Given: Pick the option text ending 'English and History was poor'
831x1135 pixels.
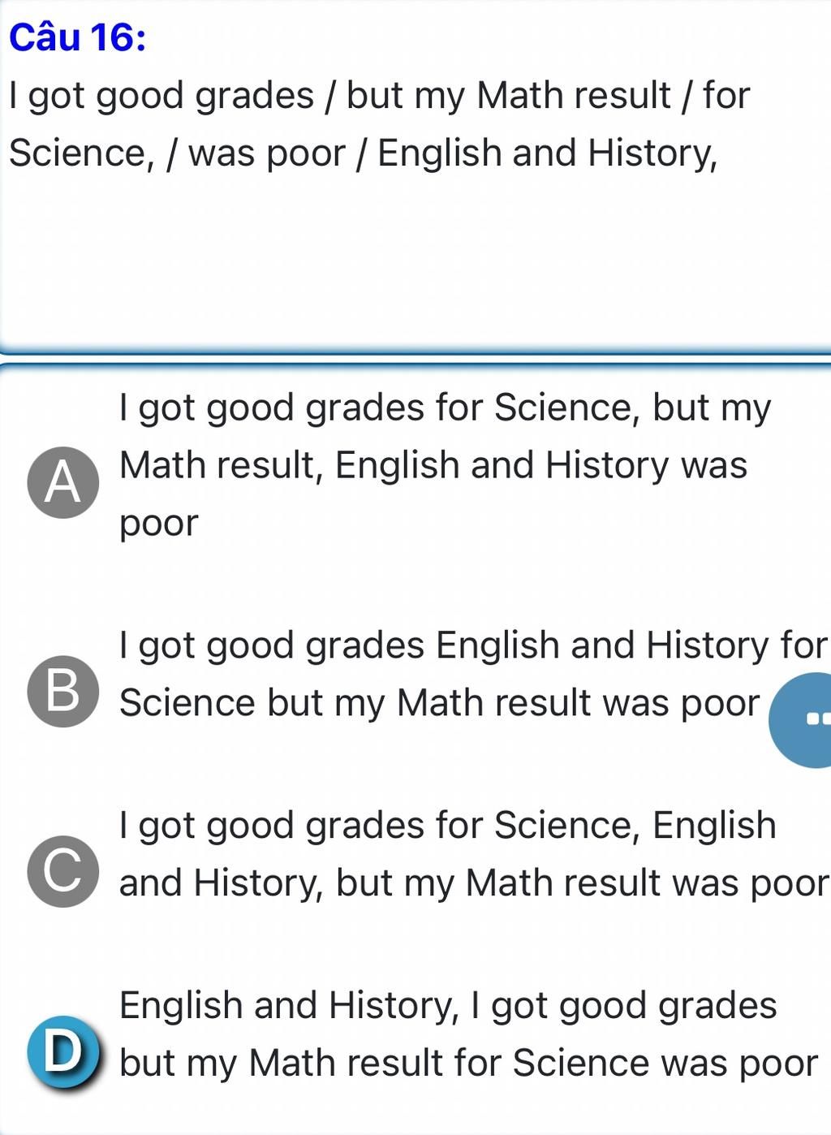Looking at the screenshot, I should tap(445, 465).
